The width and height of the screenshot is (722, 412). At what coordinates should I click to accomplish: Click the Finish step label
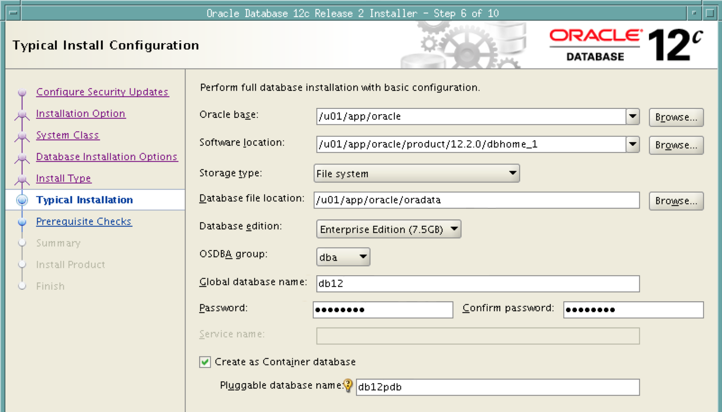click(50, 286)
